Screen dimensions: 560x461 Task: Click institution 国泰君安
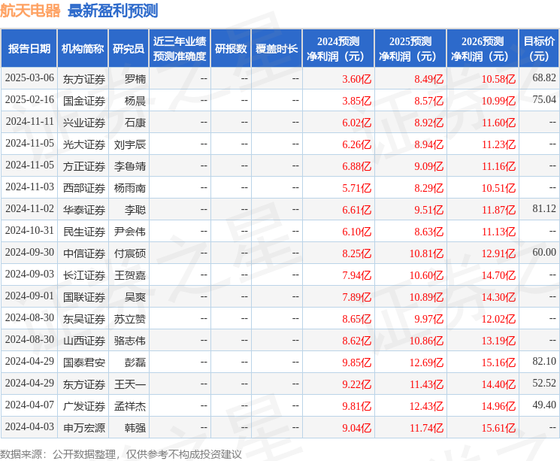pyautogui.click(x=84, y=362)
